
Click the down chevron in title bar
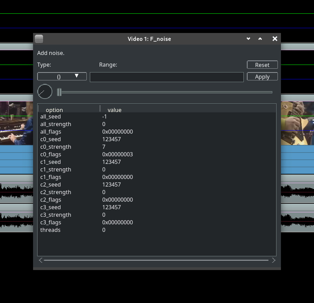click(x=248, y=39)
